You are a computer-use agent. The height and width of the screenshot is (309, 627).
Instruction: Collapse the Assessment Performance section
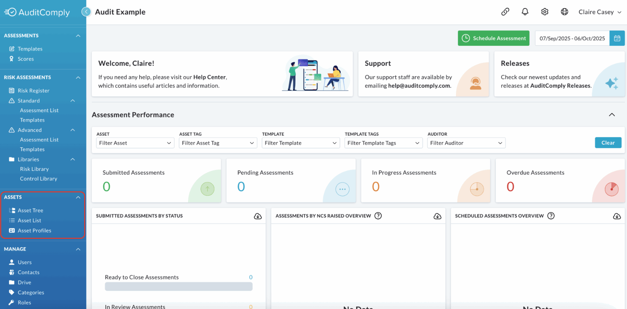pos(612,115)
